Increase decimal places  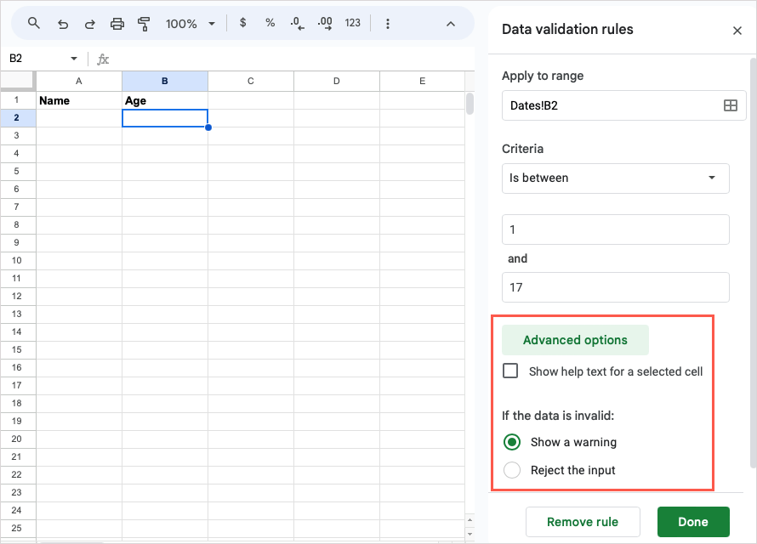pos(324,23)
